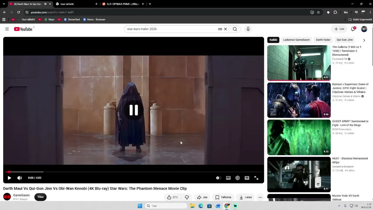The image size is (373, 210).
Task: Open 'Master Yoda VS Darth Sidious' title
Action: pos(346,197)
